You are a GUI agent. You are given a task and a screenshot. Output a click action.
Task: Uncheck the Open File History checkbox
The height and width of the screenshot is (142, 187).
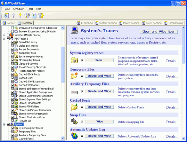coord(12,42)
